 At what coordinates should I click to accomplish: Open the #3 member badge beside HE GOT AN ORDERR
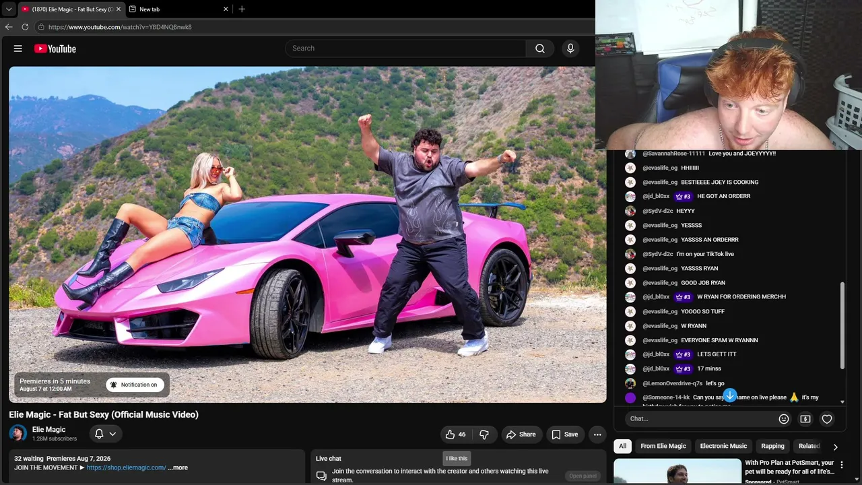point(683,197)
